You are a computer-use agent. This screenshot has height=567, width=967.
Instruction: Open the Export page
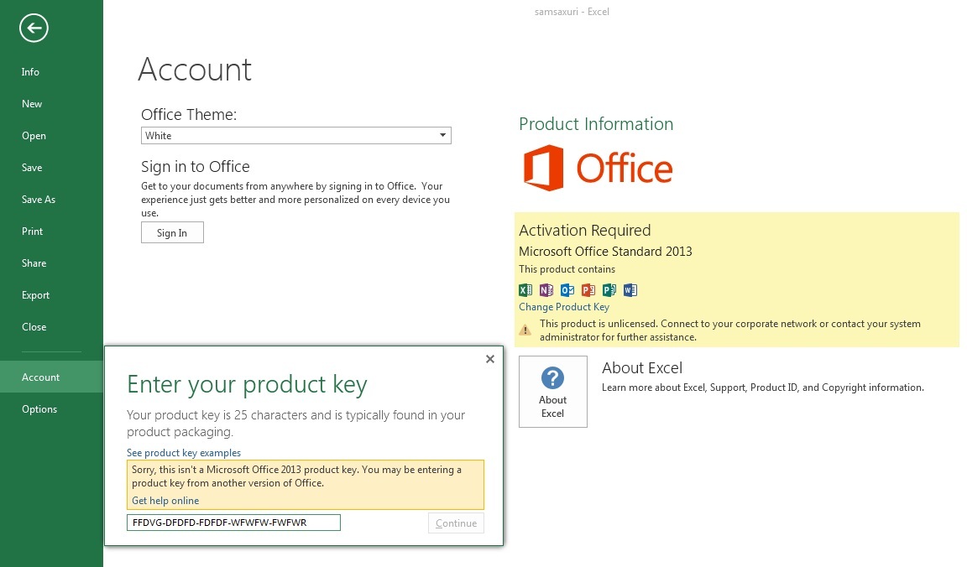click(x=52, y=295)
